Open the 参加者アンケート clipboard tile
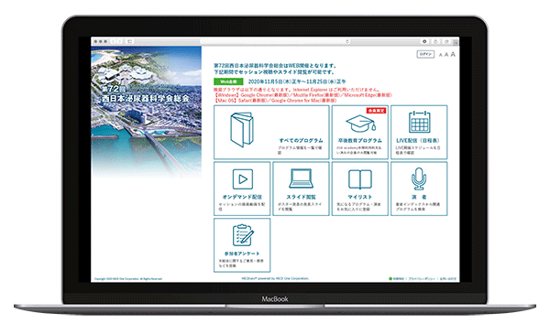This screenshot has width=550, height=335. coord(242,245)
